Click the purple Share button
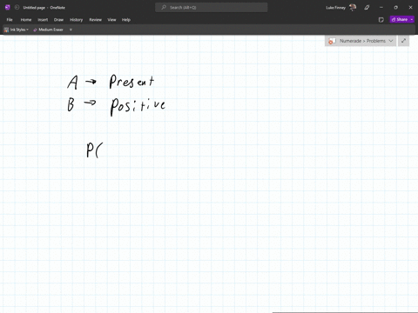 (x=400, y=19)
